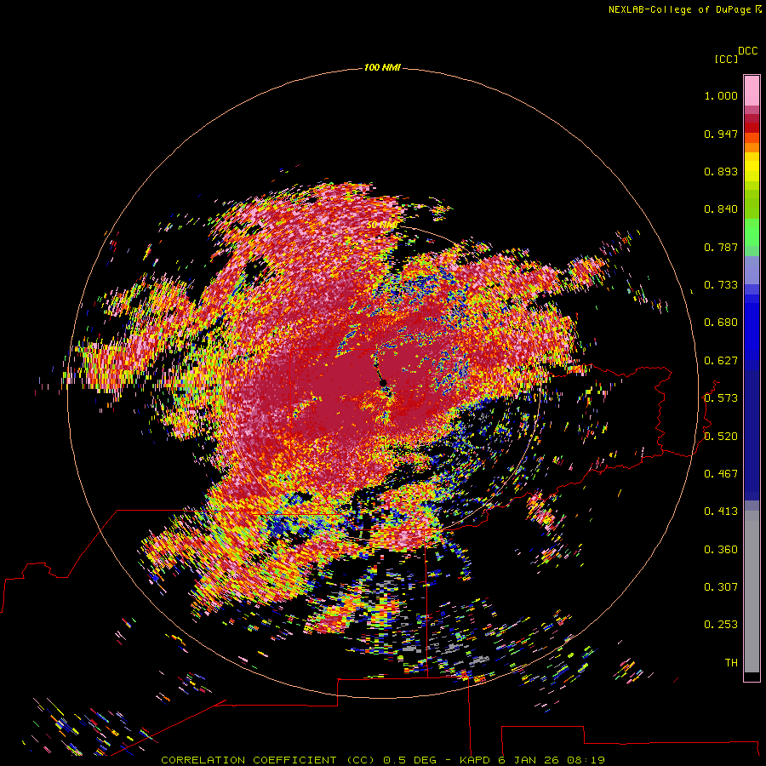Click the gray swatch in lower color bar

pos(752,592)
